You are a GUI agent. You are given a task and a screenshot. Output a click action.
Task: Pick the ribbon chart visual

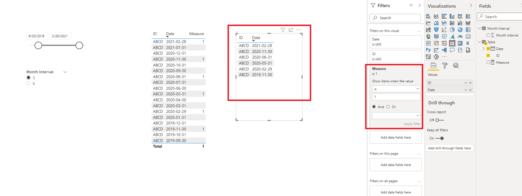(x=468, y=23)
